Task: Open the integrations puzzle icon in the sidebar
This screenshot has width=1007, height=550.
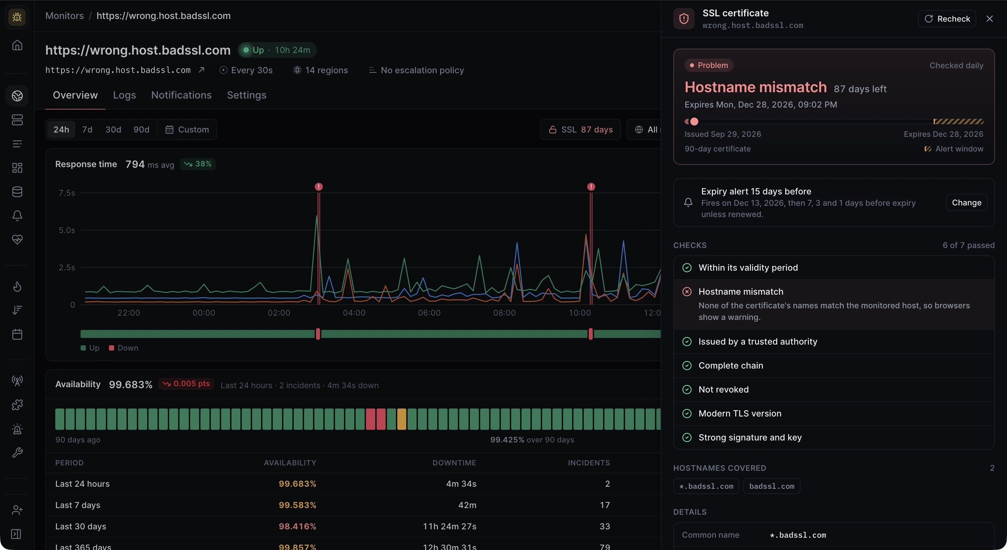Action: (x=17, y=405)
